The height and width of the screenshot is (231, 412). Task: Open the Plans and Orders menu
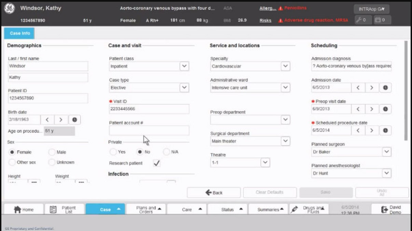tap(146, 210)
